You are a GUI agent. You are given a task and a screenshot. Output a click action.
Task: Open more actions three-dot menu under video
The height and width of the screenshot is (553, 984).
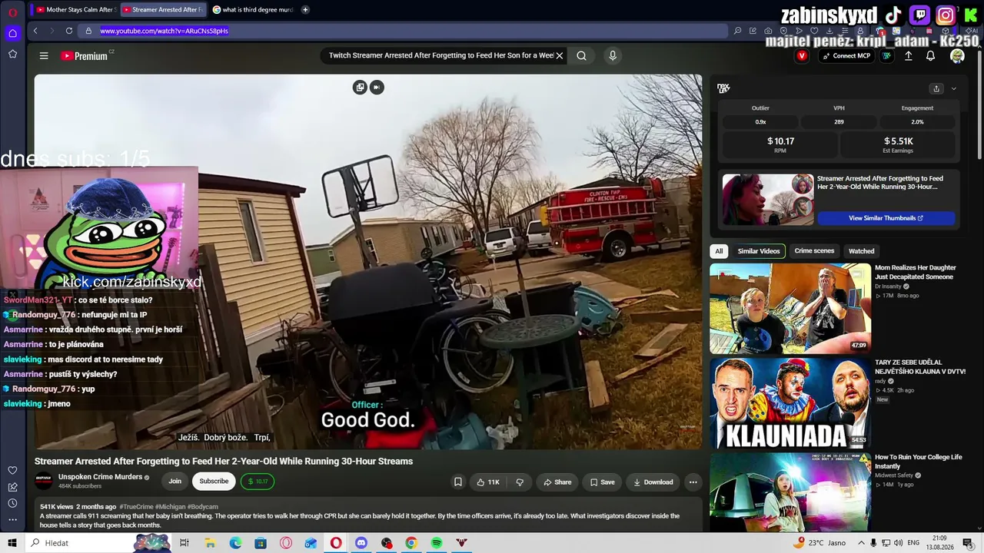[693, 482]
